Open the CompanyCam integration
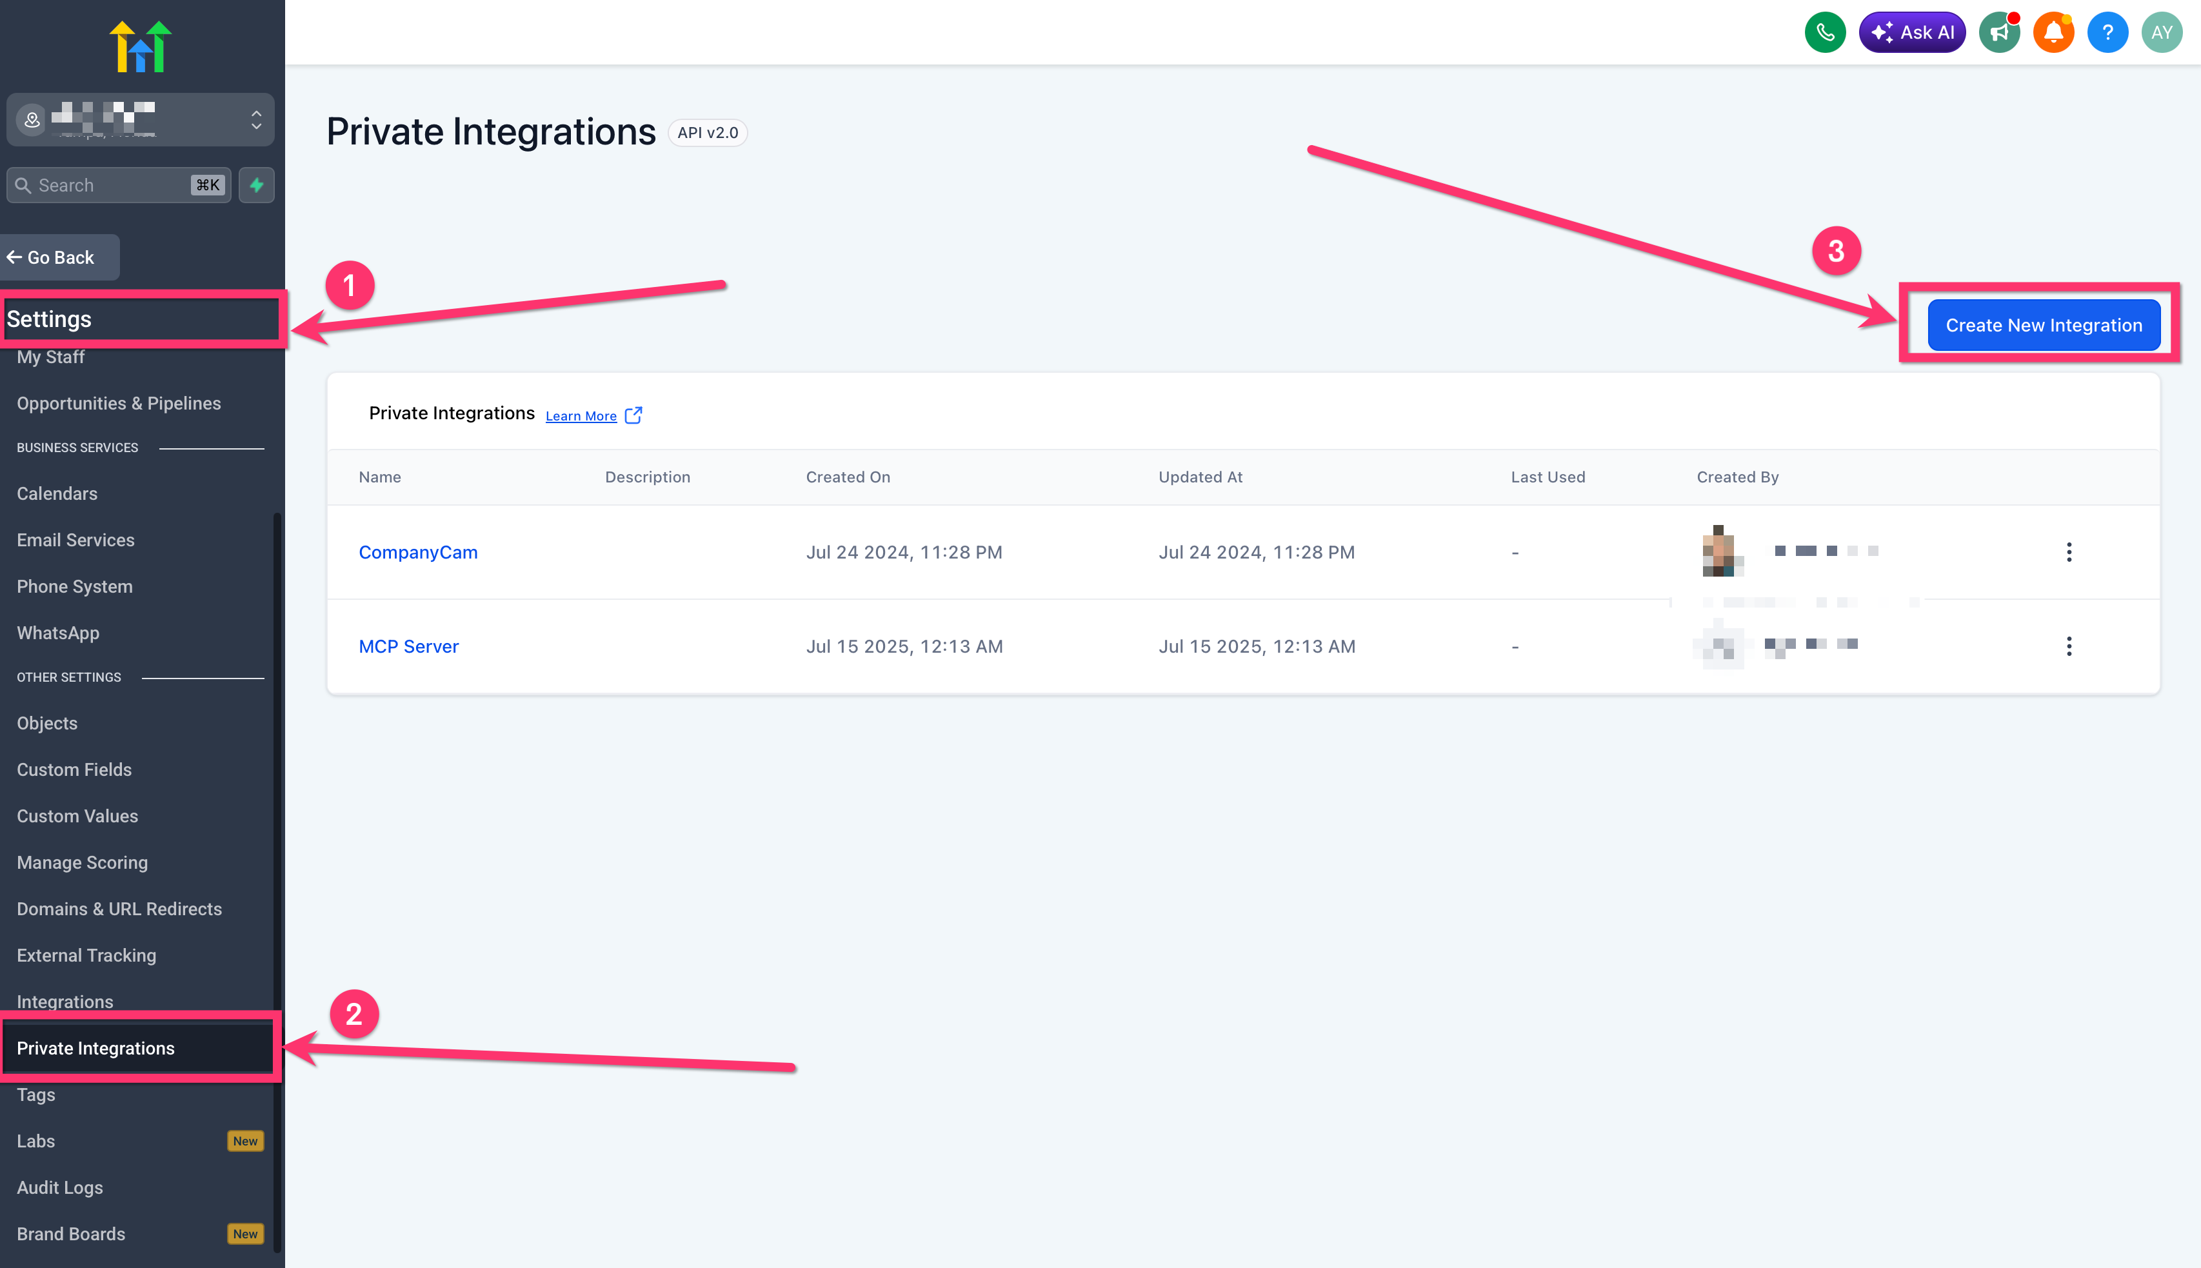Image resolution: width=2201 pixels, height=1268 pixels. point(418,552)
